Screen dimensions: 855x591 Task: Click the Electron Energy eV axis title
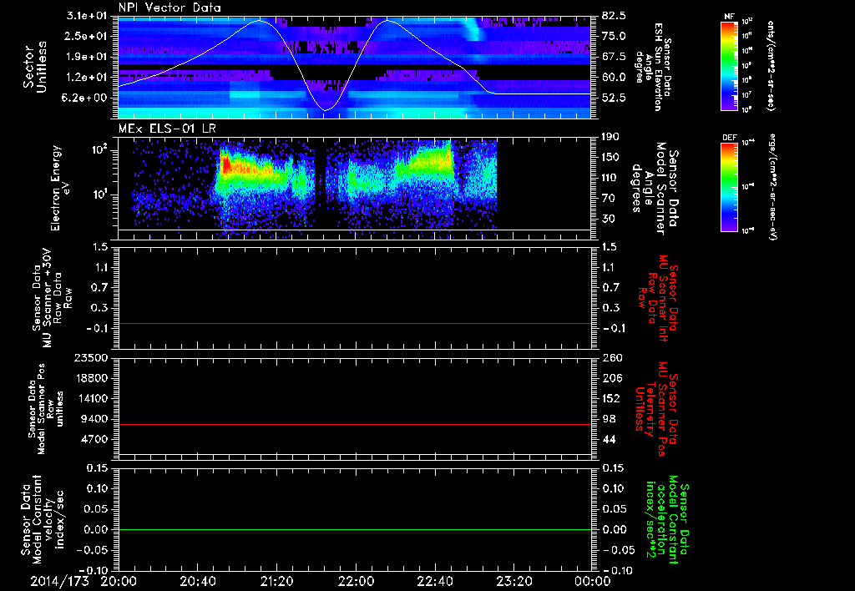coord(62,188)
